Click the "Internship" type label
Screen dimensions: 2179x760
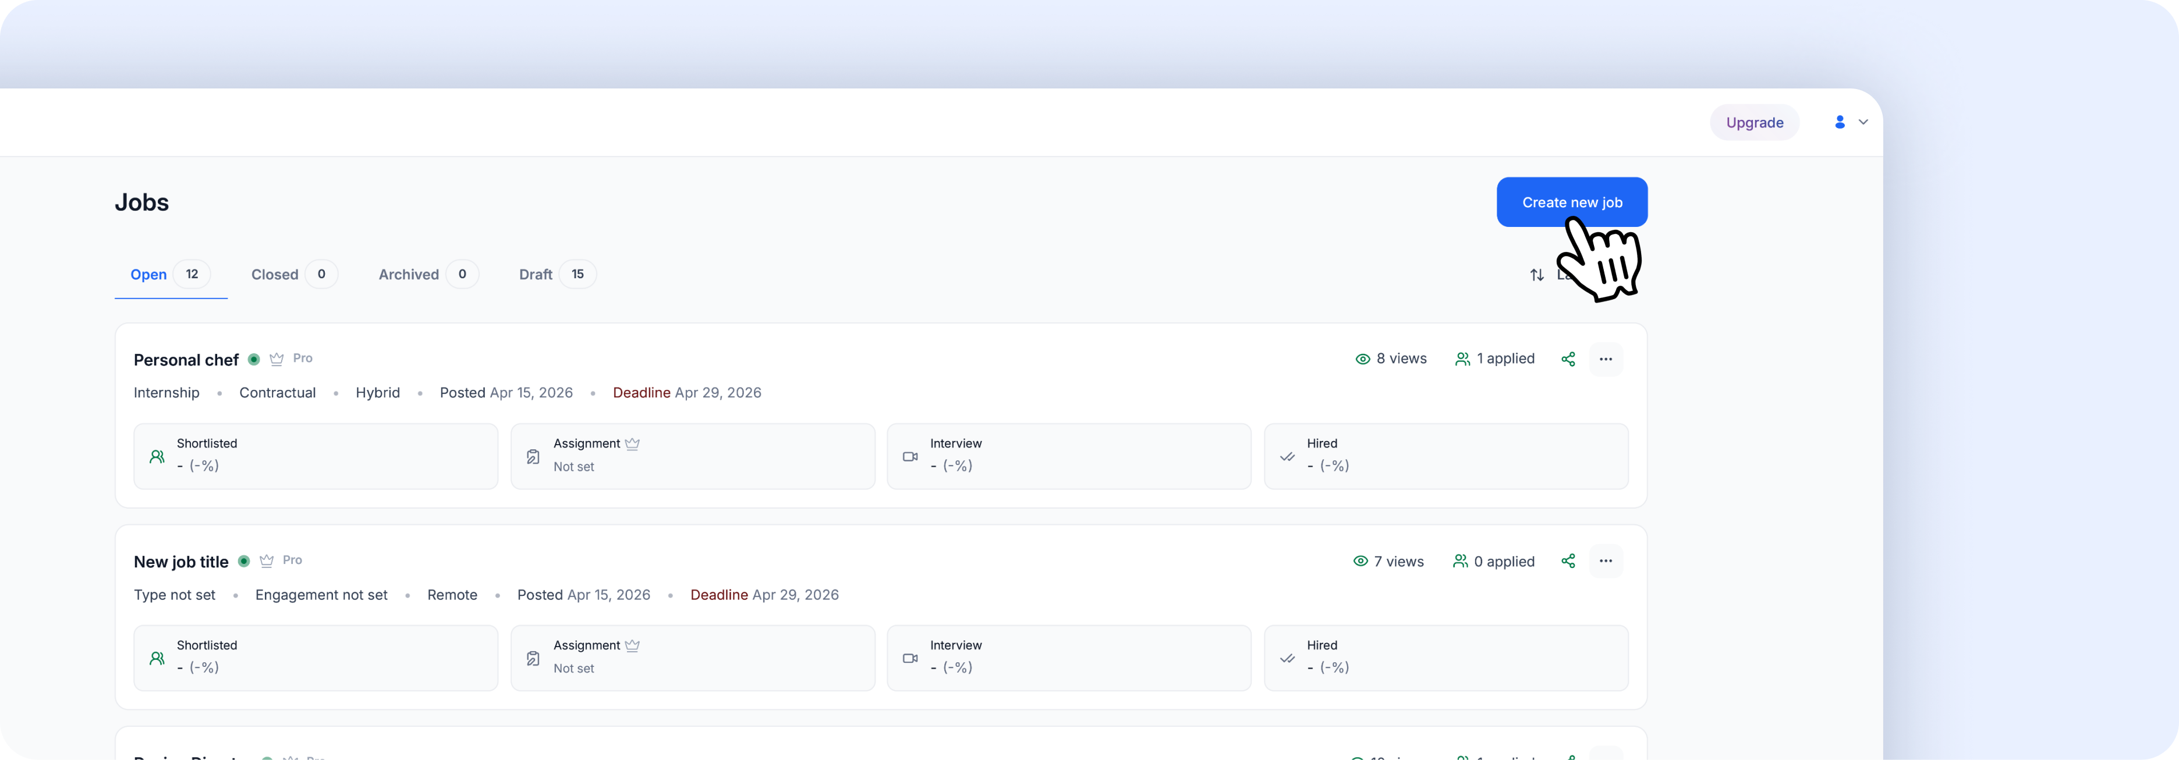point(166,393)
